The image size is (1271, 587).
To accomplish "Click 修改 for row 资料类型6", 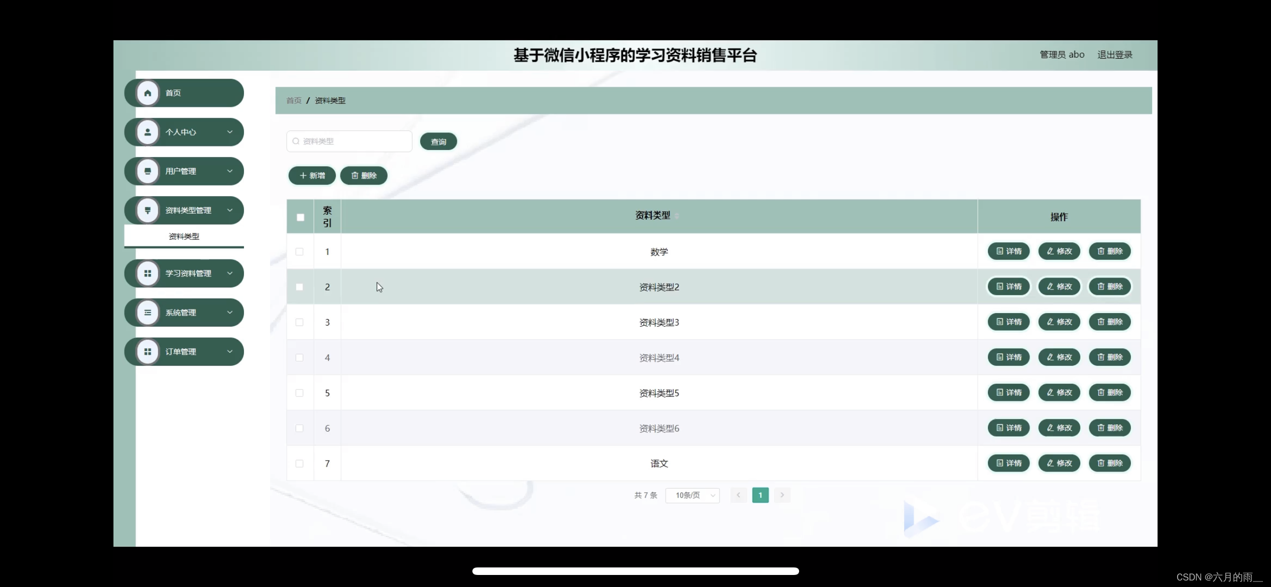I will tap(1059, 428).
